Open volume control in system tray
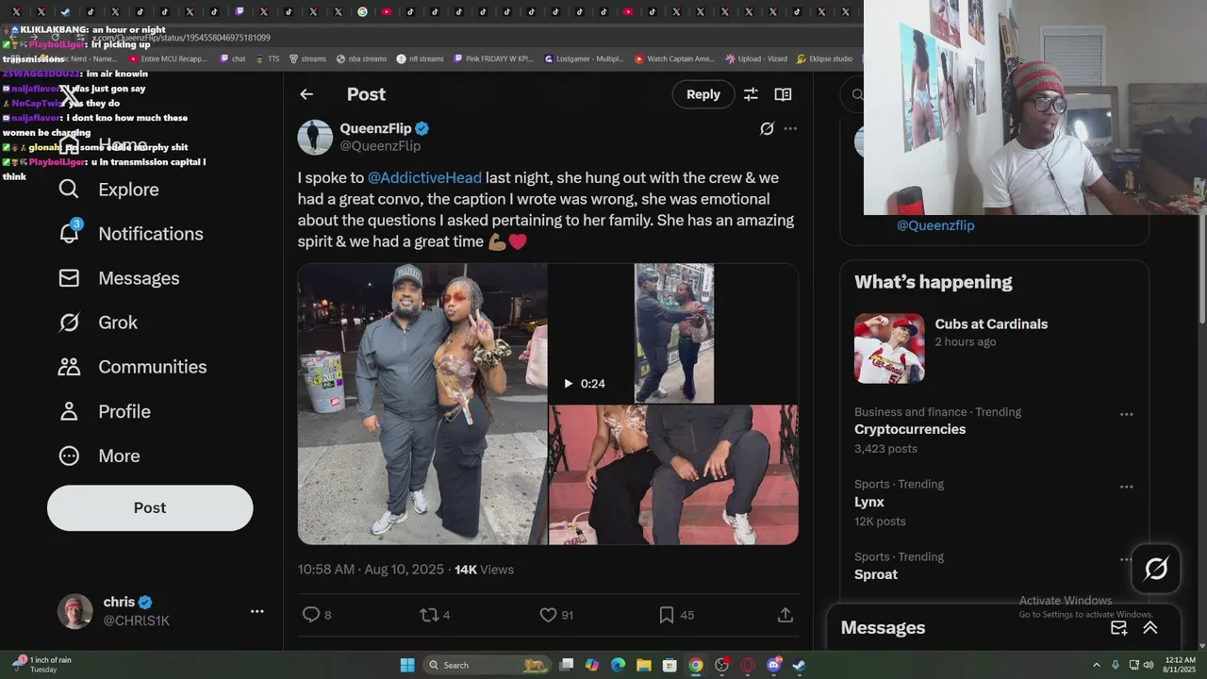This screenshot has height=679, width=1207. coord(1150,665)
